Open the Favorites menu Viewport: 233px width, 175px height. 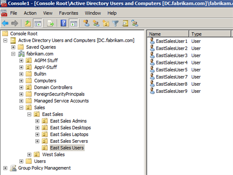coord(69,13)
